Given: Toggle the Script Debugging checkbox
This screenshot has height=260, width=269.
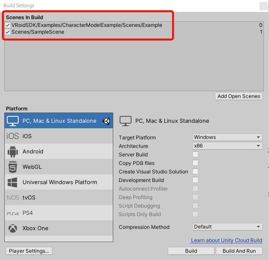Looking at the screenshot, I should pos(195,205).
